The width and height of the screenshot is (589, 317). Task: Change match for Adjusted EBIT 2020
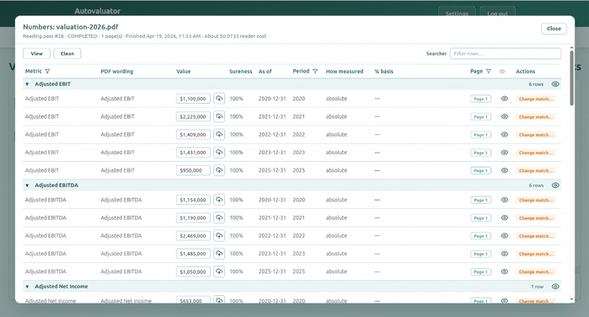pos(536,99)
